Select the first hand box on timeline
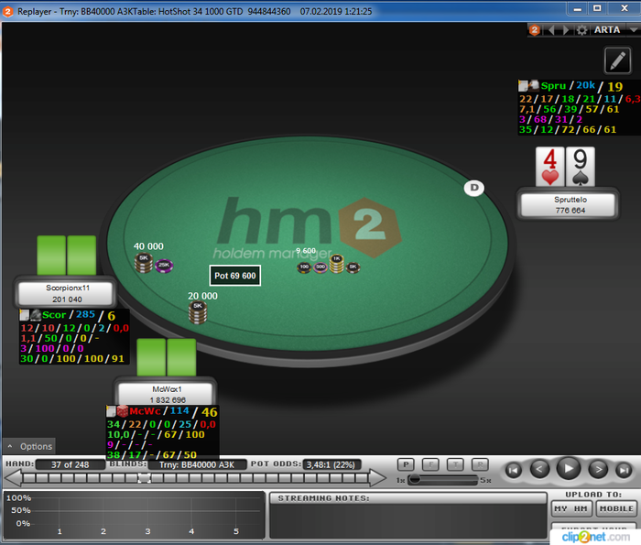The image size is (641, 545). (x=29, y=477)
